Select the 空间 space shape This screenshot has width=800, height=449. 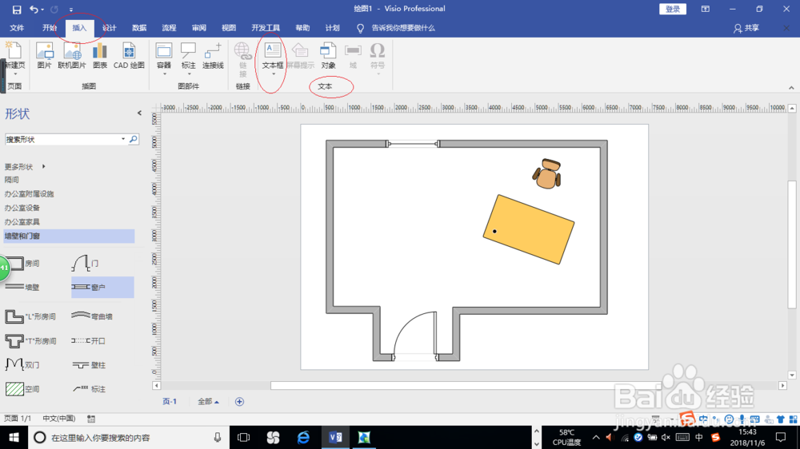point(22,389)
